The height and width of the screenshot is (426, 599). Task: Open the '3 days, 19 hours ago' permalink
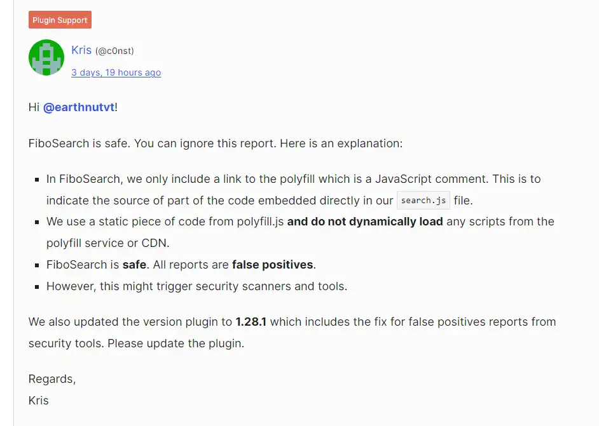116,72
